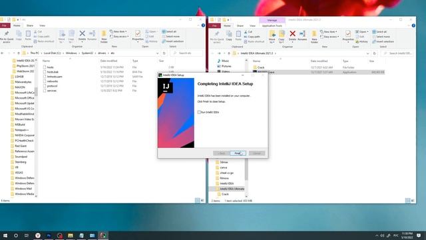Select the hosts file in etc folder
426x240 pixels.
click(51, 67)
